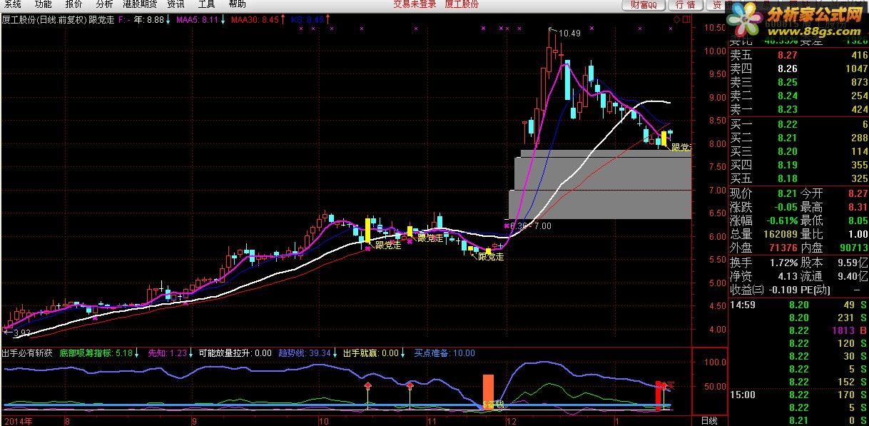
Task: Open the 工具 menu
Action: point(206,4)
